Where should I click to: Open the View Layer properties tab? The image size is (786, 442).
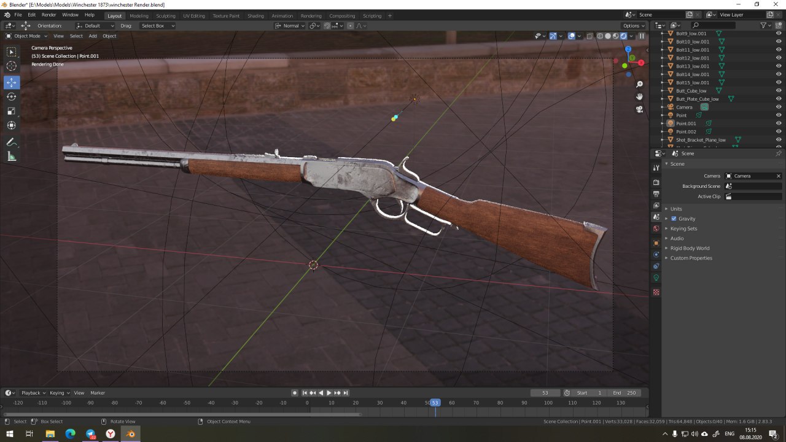(656, 206)
